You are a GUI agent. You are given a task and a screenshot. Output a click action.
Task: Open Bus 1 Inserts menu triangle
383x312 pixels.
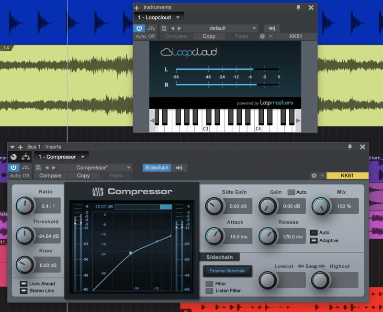click(x=12, y=147)
